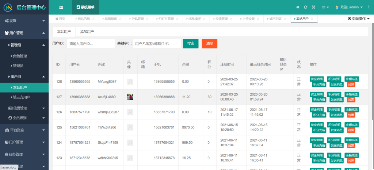This screenshot has width=374, height=170.
Task: Collapse the 用户组 sidebar group
Action: tap(24, 77)
